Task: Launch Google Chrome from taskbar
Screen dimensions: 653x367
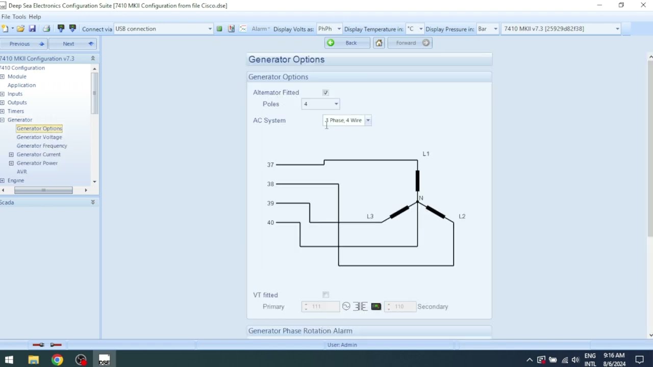Action: (x=57, y=360)
